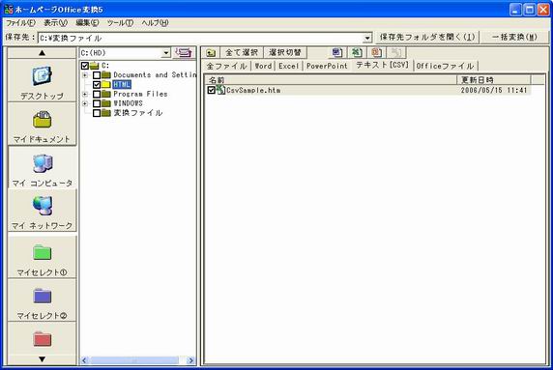Click the tree scrollbar left arrow
The image size is (553, 370).
click(84, 360)
